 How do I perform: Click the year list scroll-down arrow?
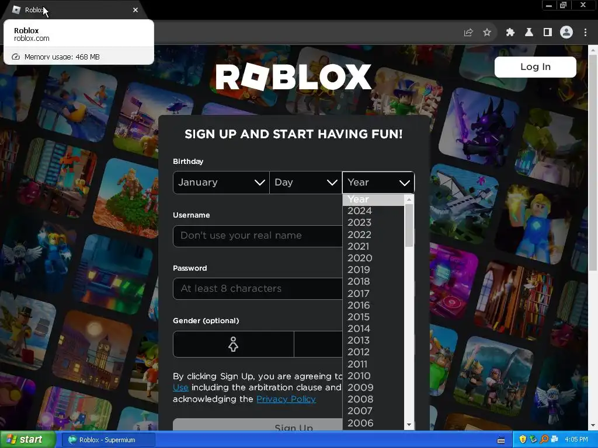point(409,425)
